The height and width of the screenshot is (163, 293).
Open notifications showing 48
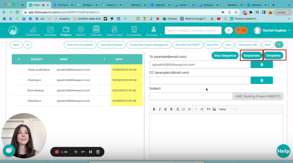tap(241, 30)
